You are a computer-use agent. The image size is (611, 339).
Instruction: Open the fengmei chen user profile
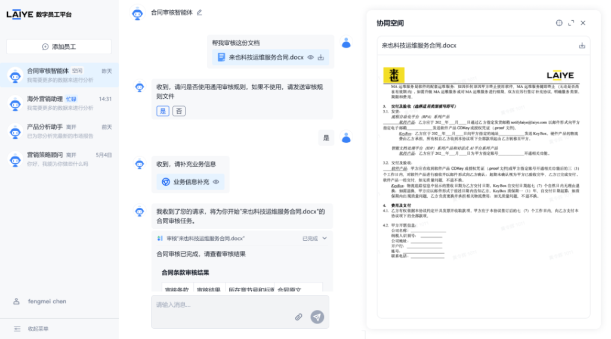point(47,301)
